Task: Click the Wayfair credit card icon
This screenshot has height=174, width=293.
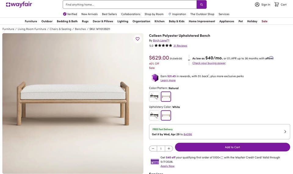Action: (155, 162)
